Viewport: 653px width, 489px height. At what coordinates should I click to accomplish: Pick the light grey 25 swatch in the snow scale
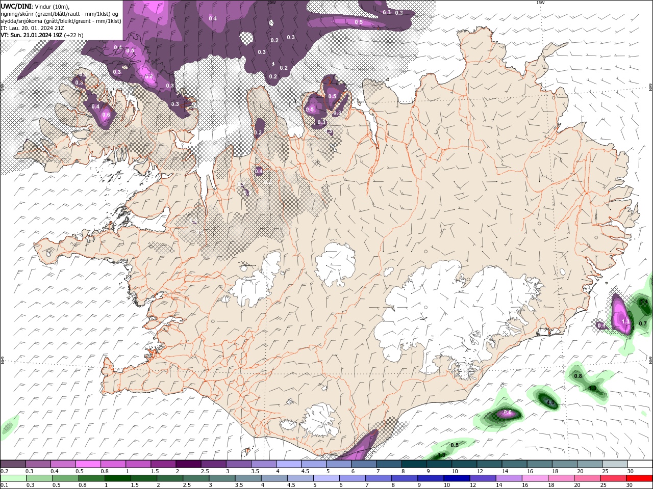615,464
